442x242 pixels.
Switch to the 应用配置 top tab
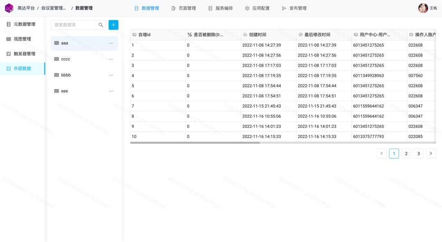257,8
